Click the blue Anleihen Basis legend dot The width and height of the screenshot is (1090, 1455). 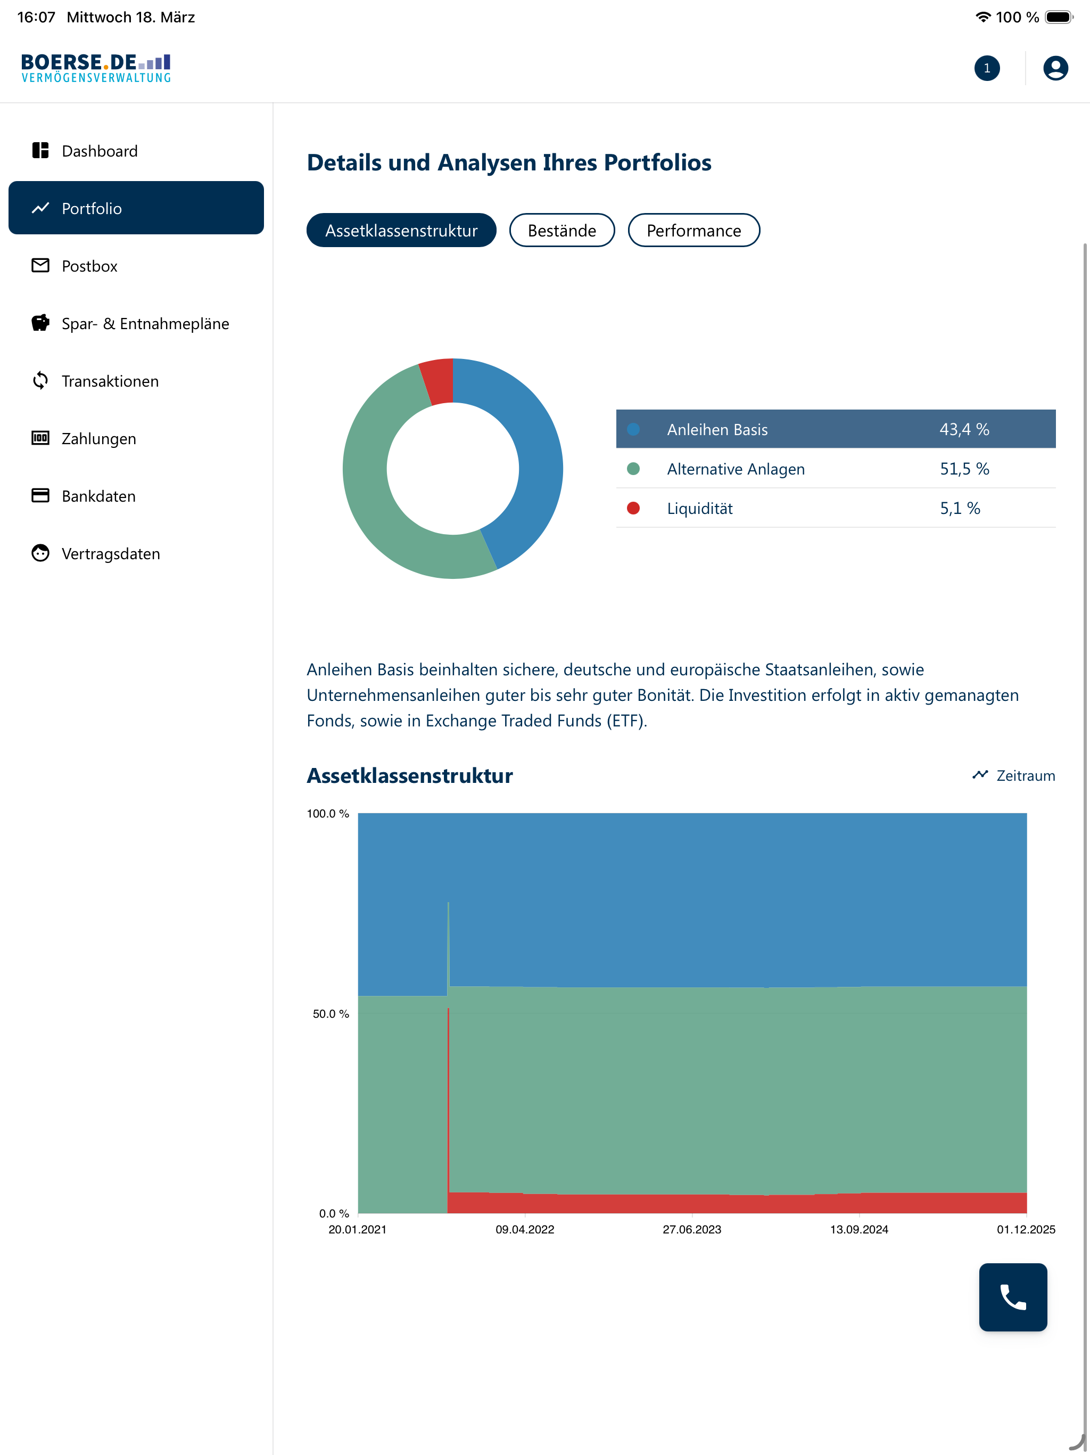[x=633, y=429]
